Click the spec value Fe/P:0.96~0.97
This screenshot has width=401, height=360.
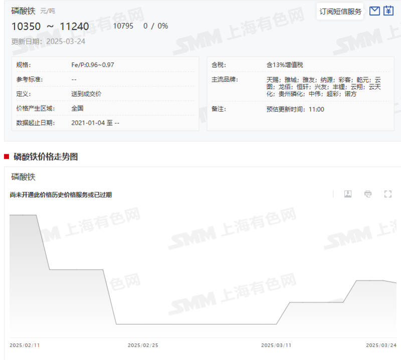(x=93, y=64)
